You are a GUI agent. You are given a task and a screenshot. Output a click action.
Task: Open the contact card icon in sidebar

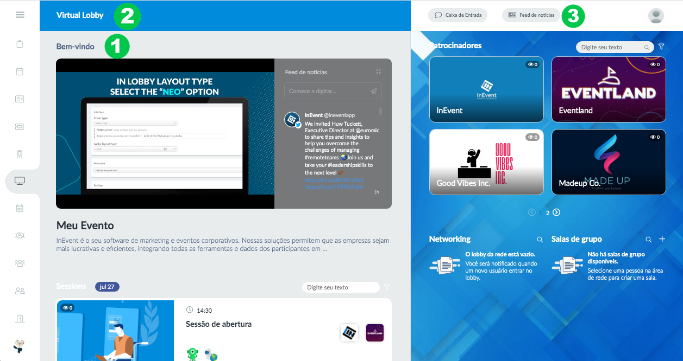pyautogui.click(x=20, y=99)
